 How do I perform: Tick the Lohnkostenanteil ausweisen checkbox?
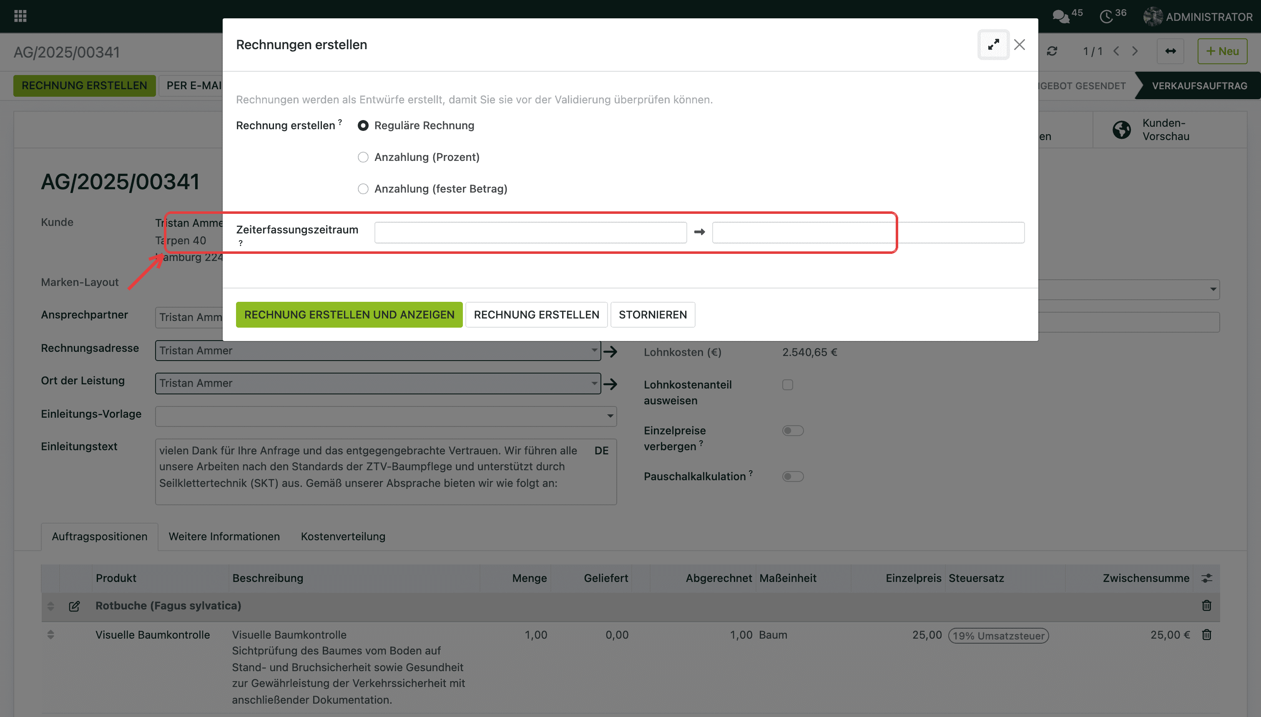pos(788,385)
